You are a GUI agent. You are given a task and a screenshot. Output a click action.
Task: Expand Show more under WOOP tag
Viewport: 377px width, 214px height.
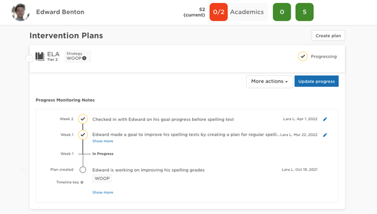tap(103, 192)
